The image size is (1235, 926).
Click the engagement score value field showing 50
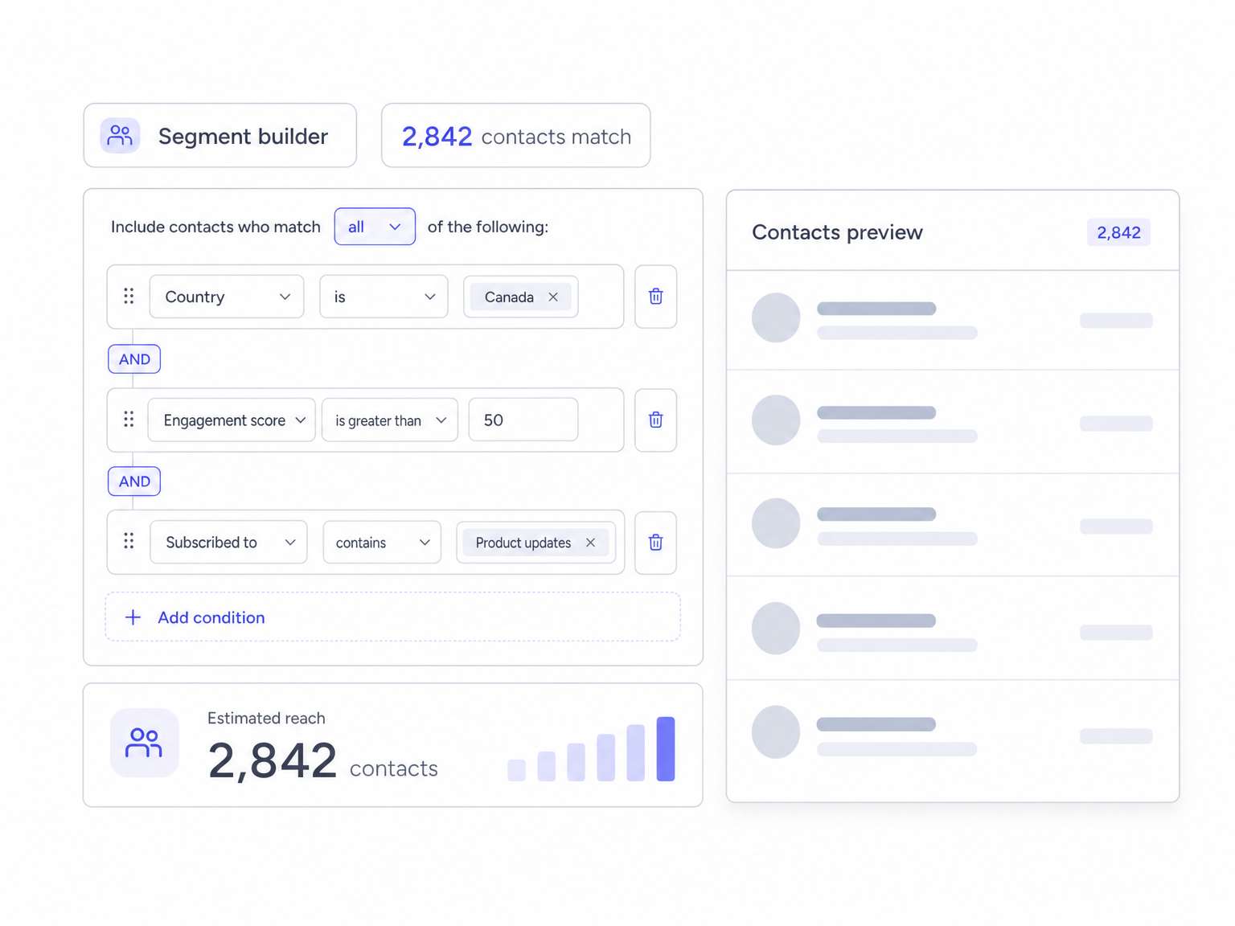pos(523,420)
